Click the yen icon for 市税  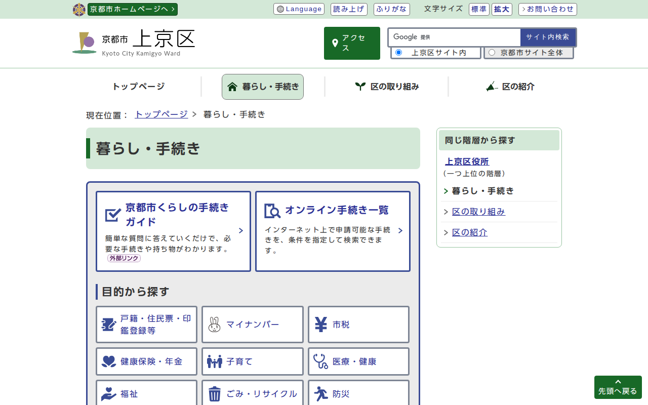pyautogui.click(x=321, y=325)
